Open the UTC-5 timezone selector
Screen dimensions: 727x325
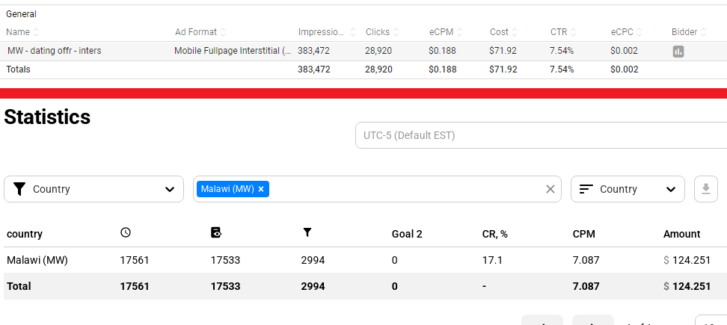point(540,135)
